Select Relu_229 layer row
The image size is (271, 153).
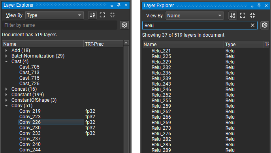click(x=206, y=62)
